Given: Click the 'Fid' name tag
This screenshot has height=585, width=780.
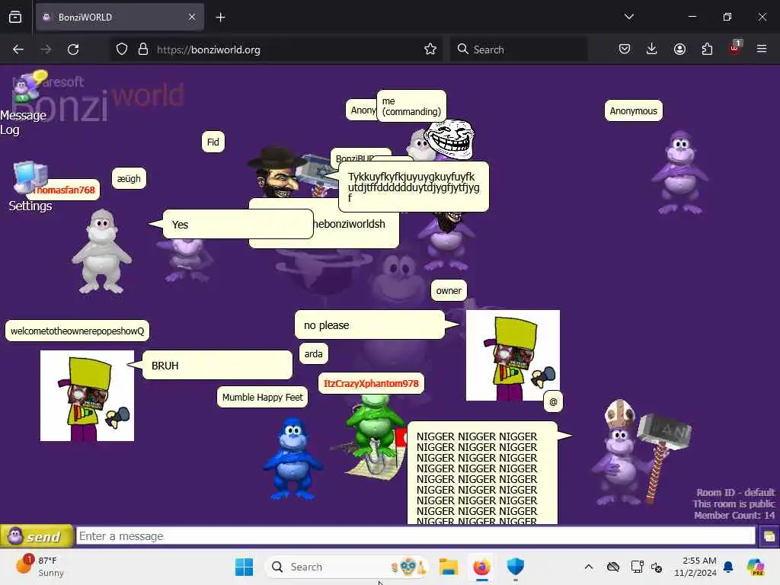Looking at the screenshot, I should coord(213,142).
